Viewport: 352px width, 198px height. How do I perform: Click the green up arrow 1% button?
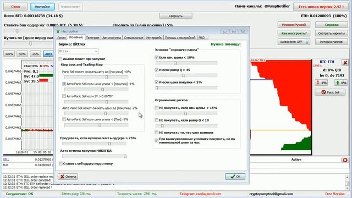341,83
